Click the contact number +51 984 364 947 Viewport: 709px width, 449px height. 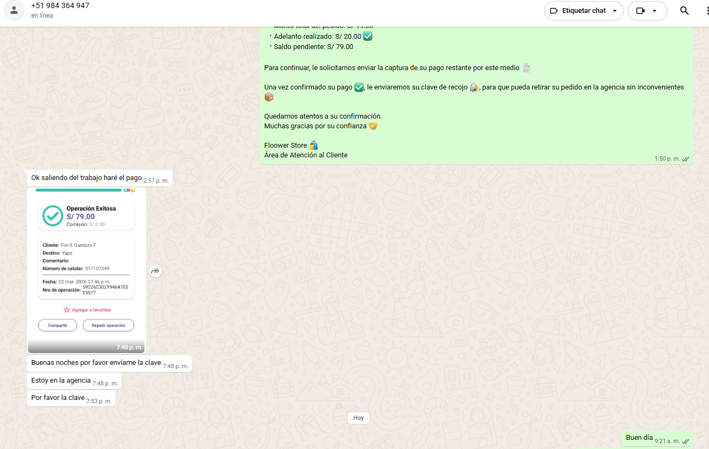[60, 6]
